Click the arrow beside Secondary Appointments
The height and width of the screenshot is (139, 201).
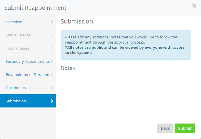tap(52, 61)
